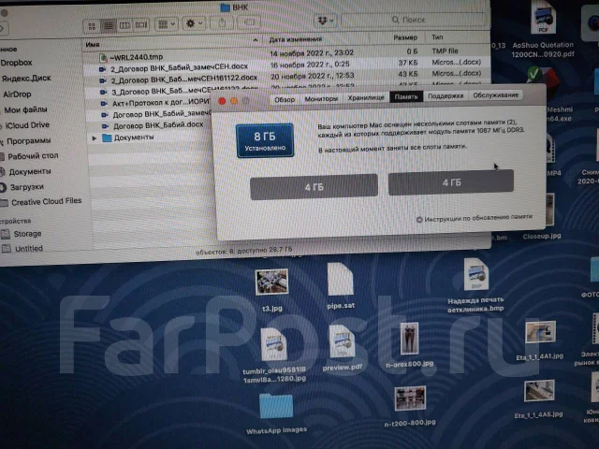
Task: Click the Finder edit tags button
Action: [249, 22]
